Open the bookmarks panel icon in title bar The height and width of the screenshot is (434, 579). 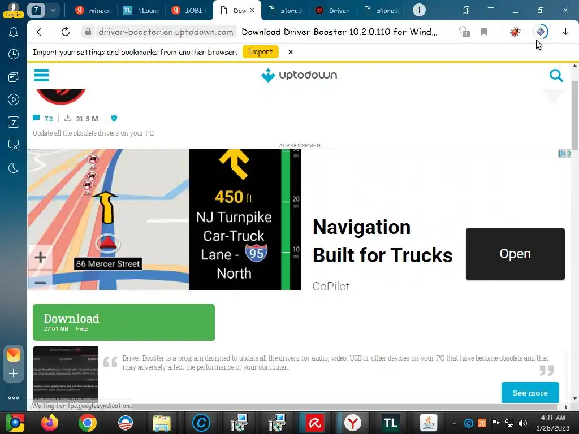pos(466,10)
